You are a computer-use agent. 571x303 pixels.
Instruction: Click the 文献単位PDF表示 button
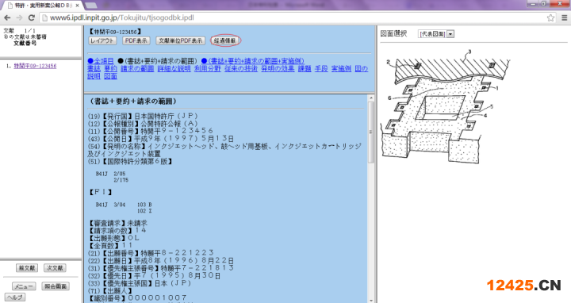[x=181, y=40]
